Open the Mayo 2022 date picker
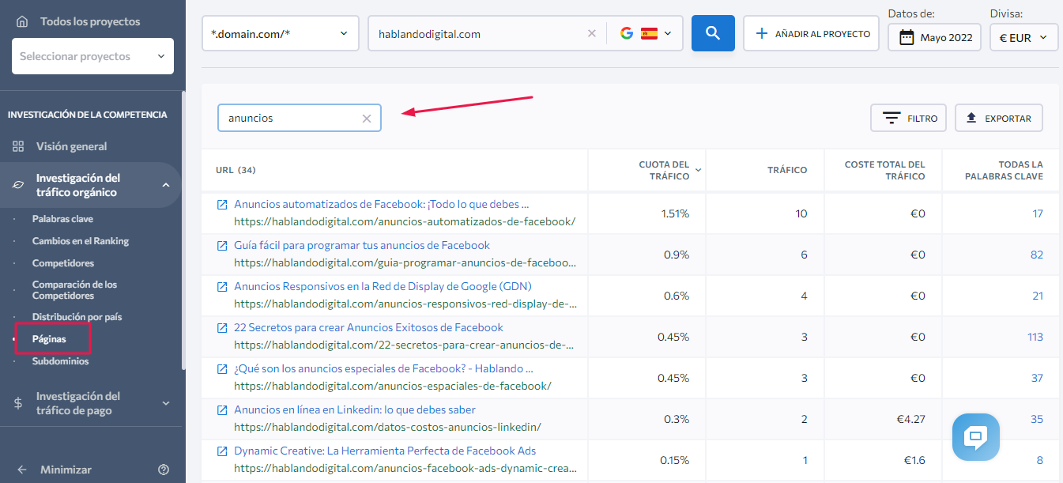 (935, 37)
